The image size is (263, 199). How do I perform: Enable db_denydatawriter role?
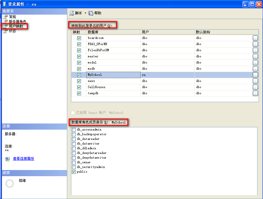click(74, 158)
